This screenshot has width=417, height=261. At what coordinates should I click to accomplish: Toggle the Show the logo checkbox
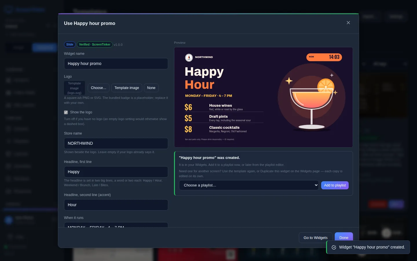(66, 112)
